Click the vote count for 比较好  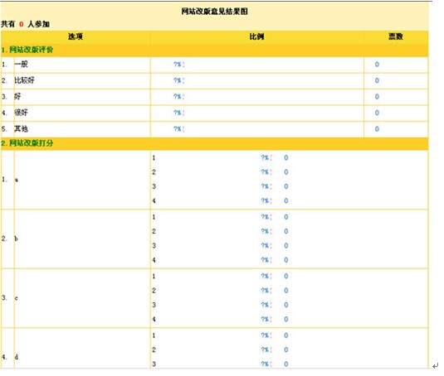click(x=377, y=80)
